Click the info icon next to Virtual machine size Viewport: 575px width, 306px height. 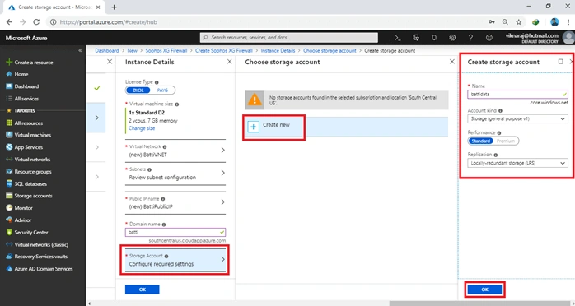[x=177, y=104]
